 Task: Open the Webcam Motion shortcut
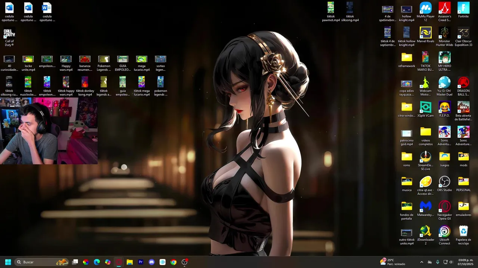pyautogui.click(x=425, y=87)
